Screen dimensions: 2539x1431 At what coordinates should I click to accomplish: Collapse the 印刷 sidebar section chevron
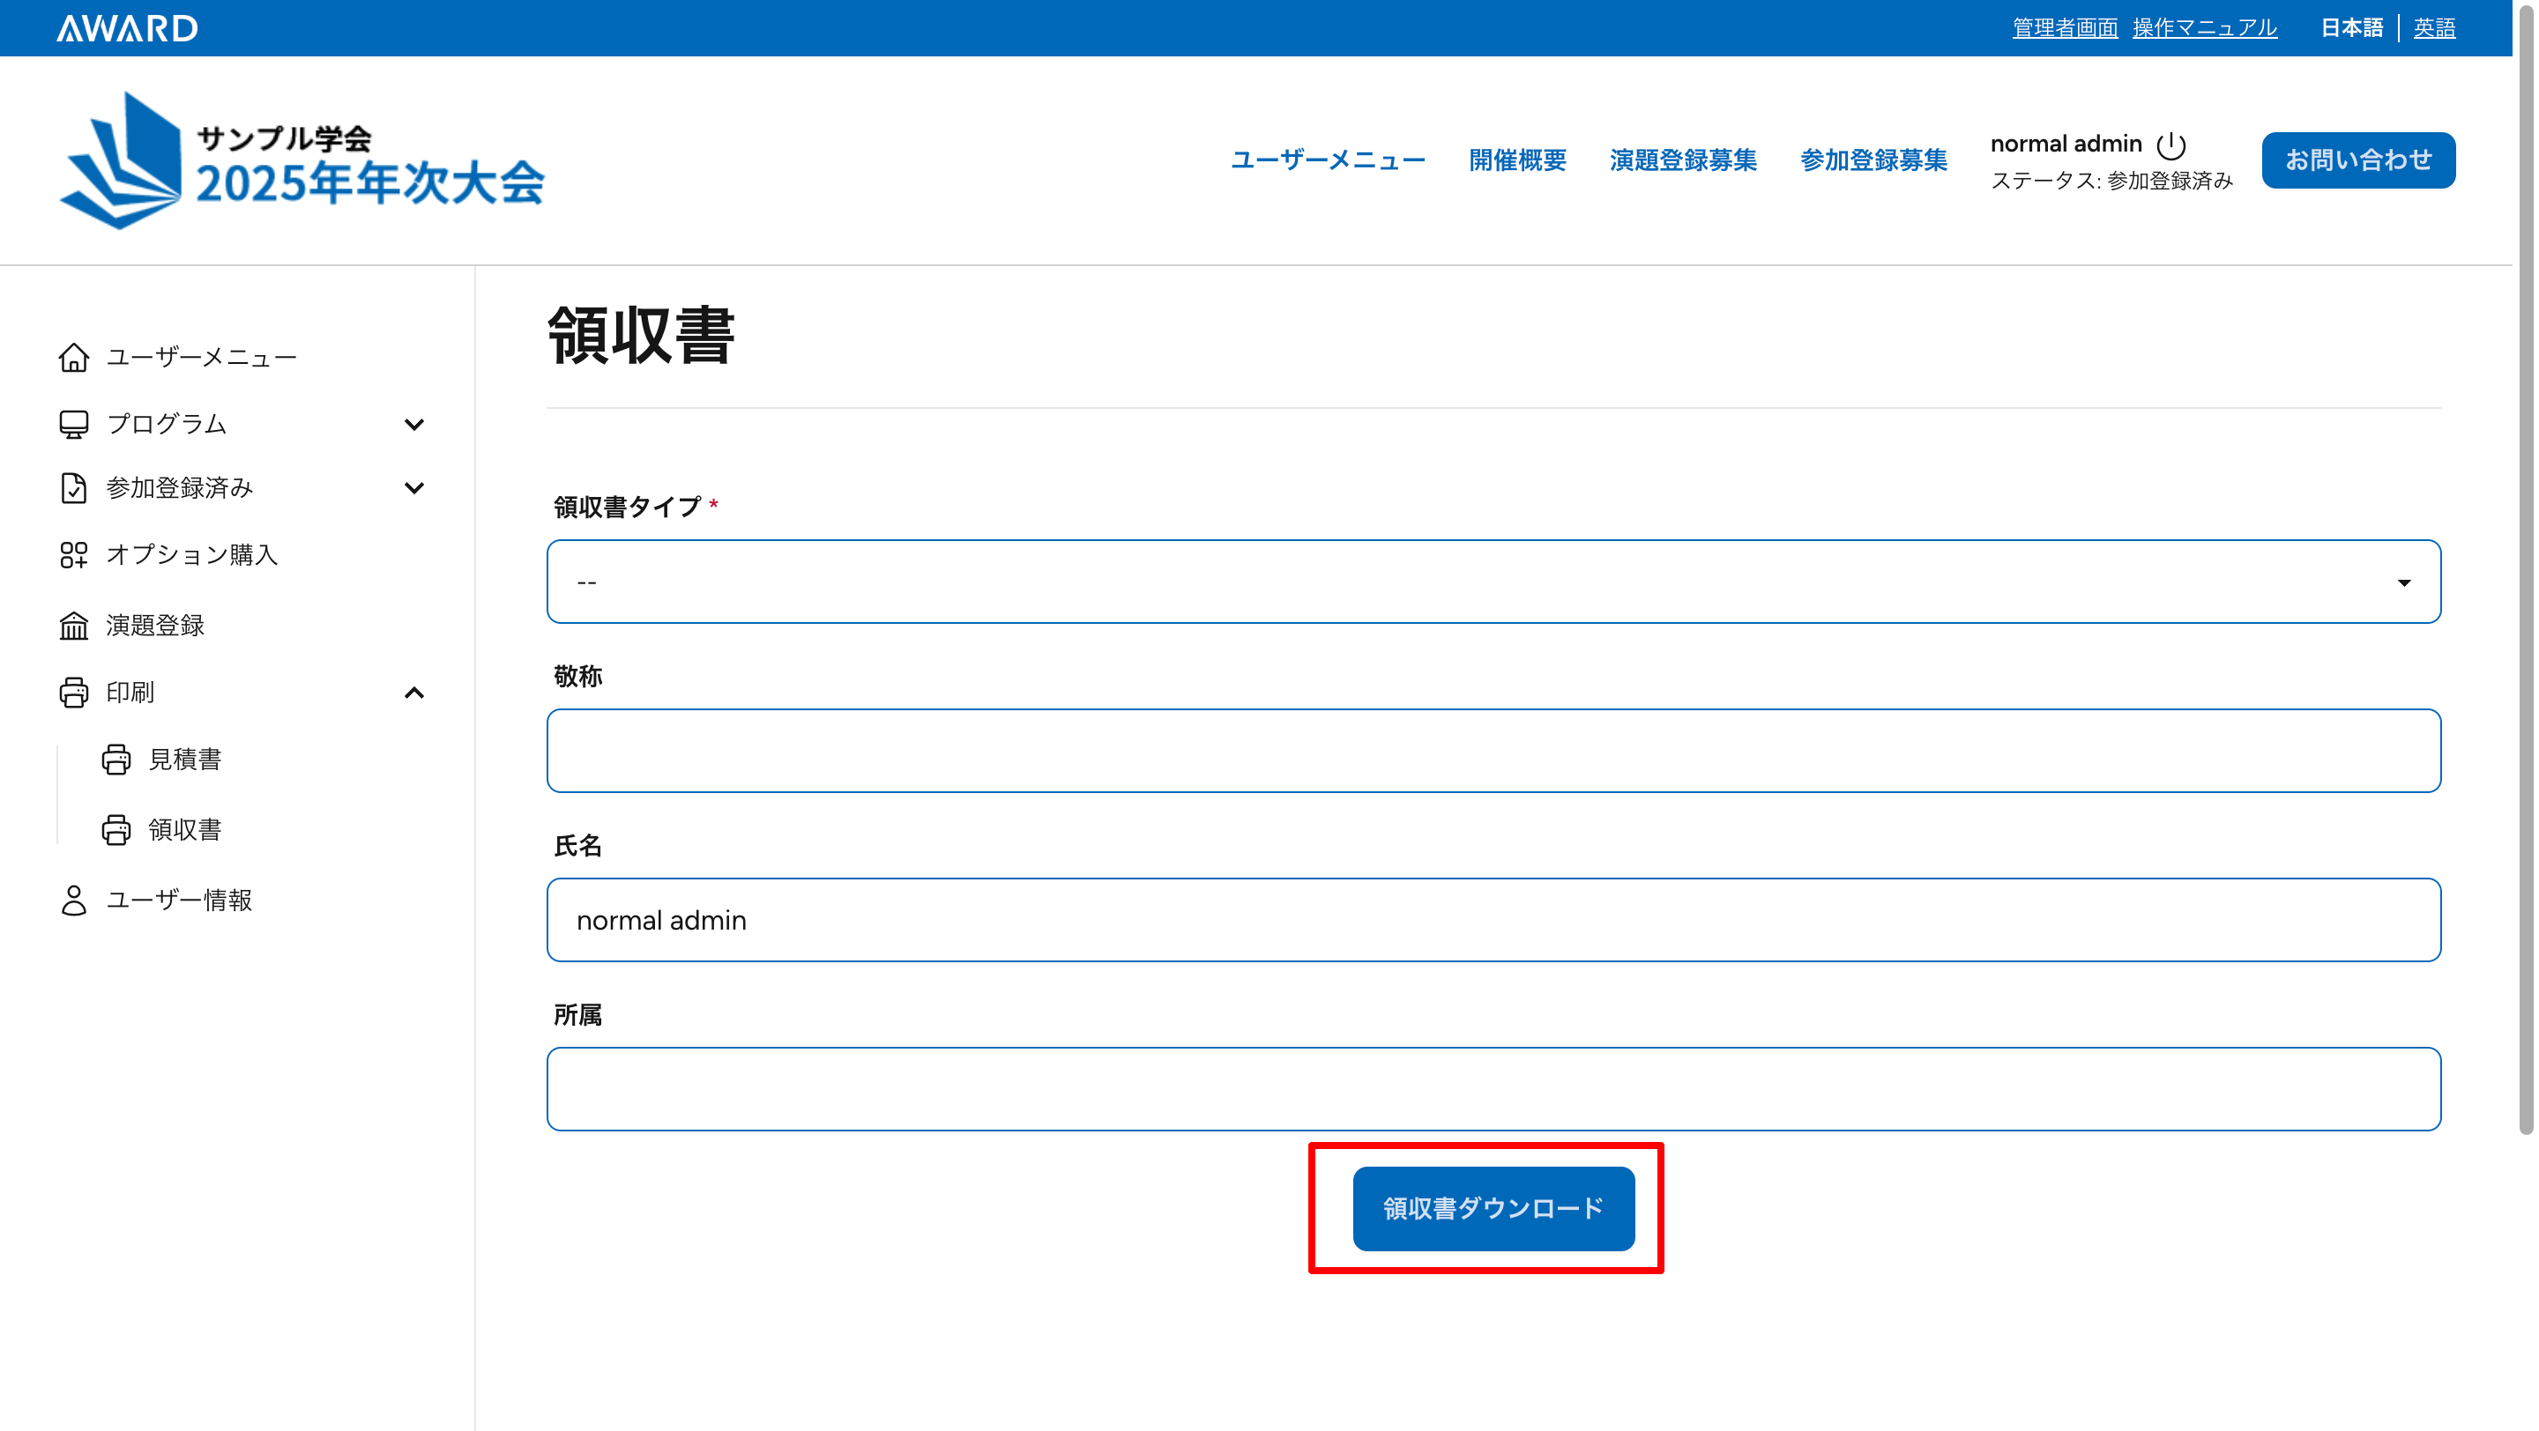click(414, 693)
